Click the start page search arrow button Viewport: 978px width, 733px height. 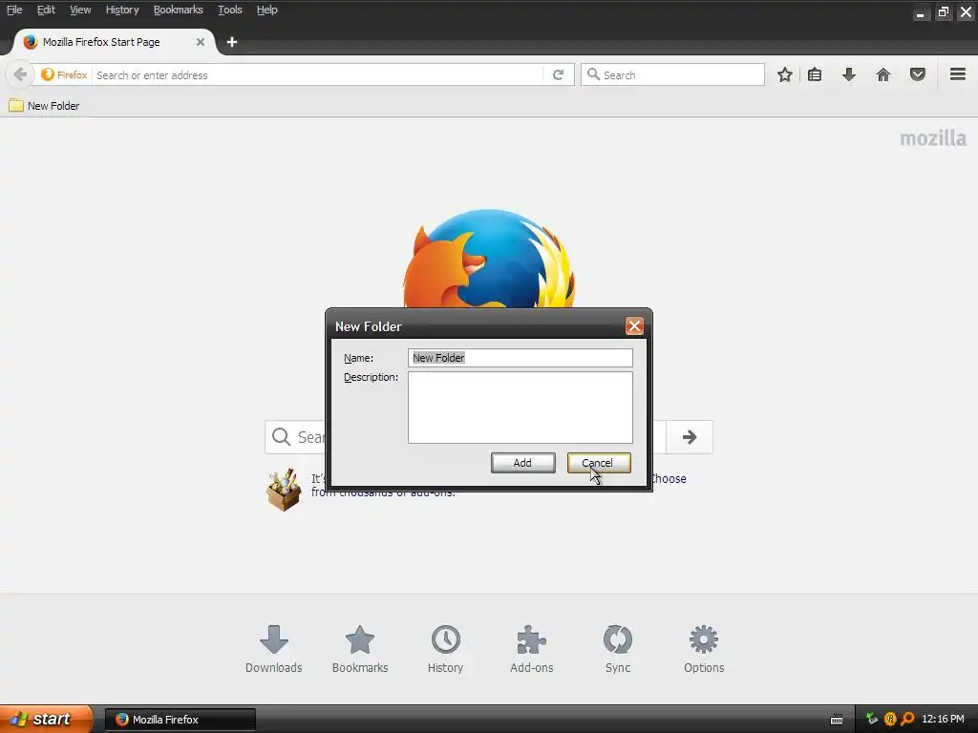pos(690,437)
